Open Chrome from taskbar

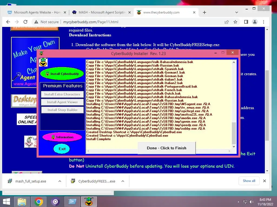point(39,202)
